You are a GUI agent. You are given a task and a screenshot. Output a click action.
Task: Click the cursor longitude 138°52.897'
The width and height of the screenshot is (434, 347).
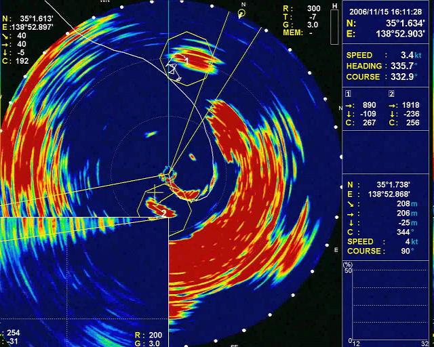[32, 27]
